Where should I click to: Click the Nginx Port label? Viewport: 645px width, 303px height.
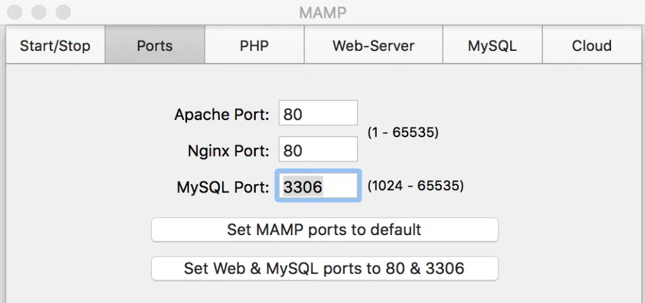click(x=228, y=151)
